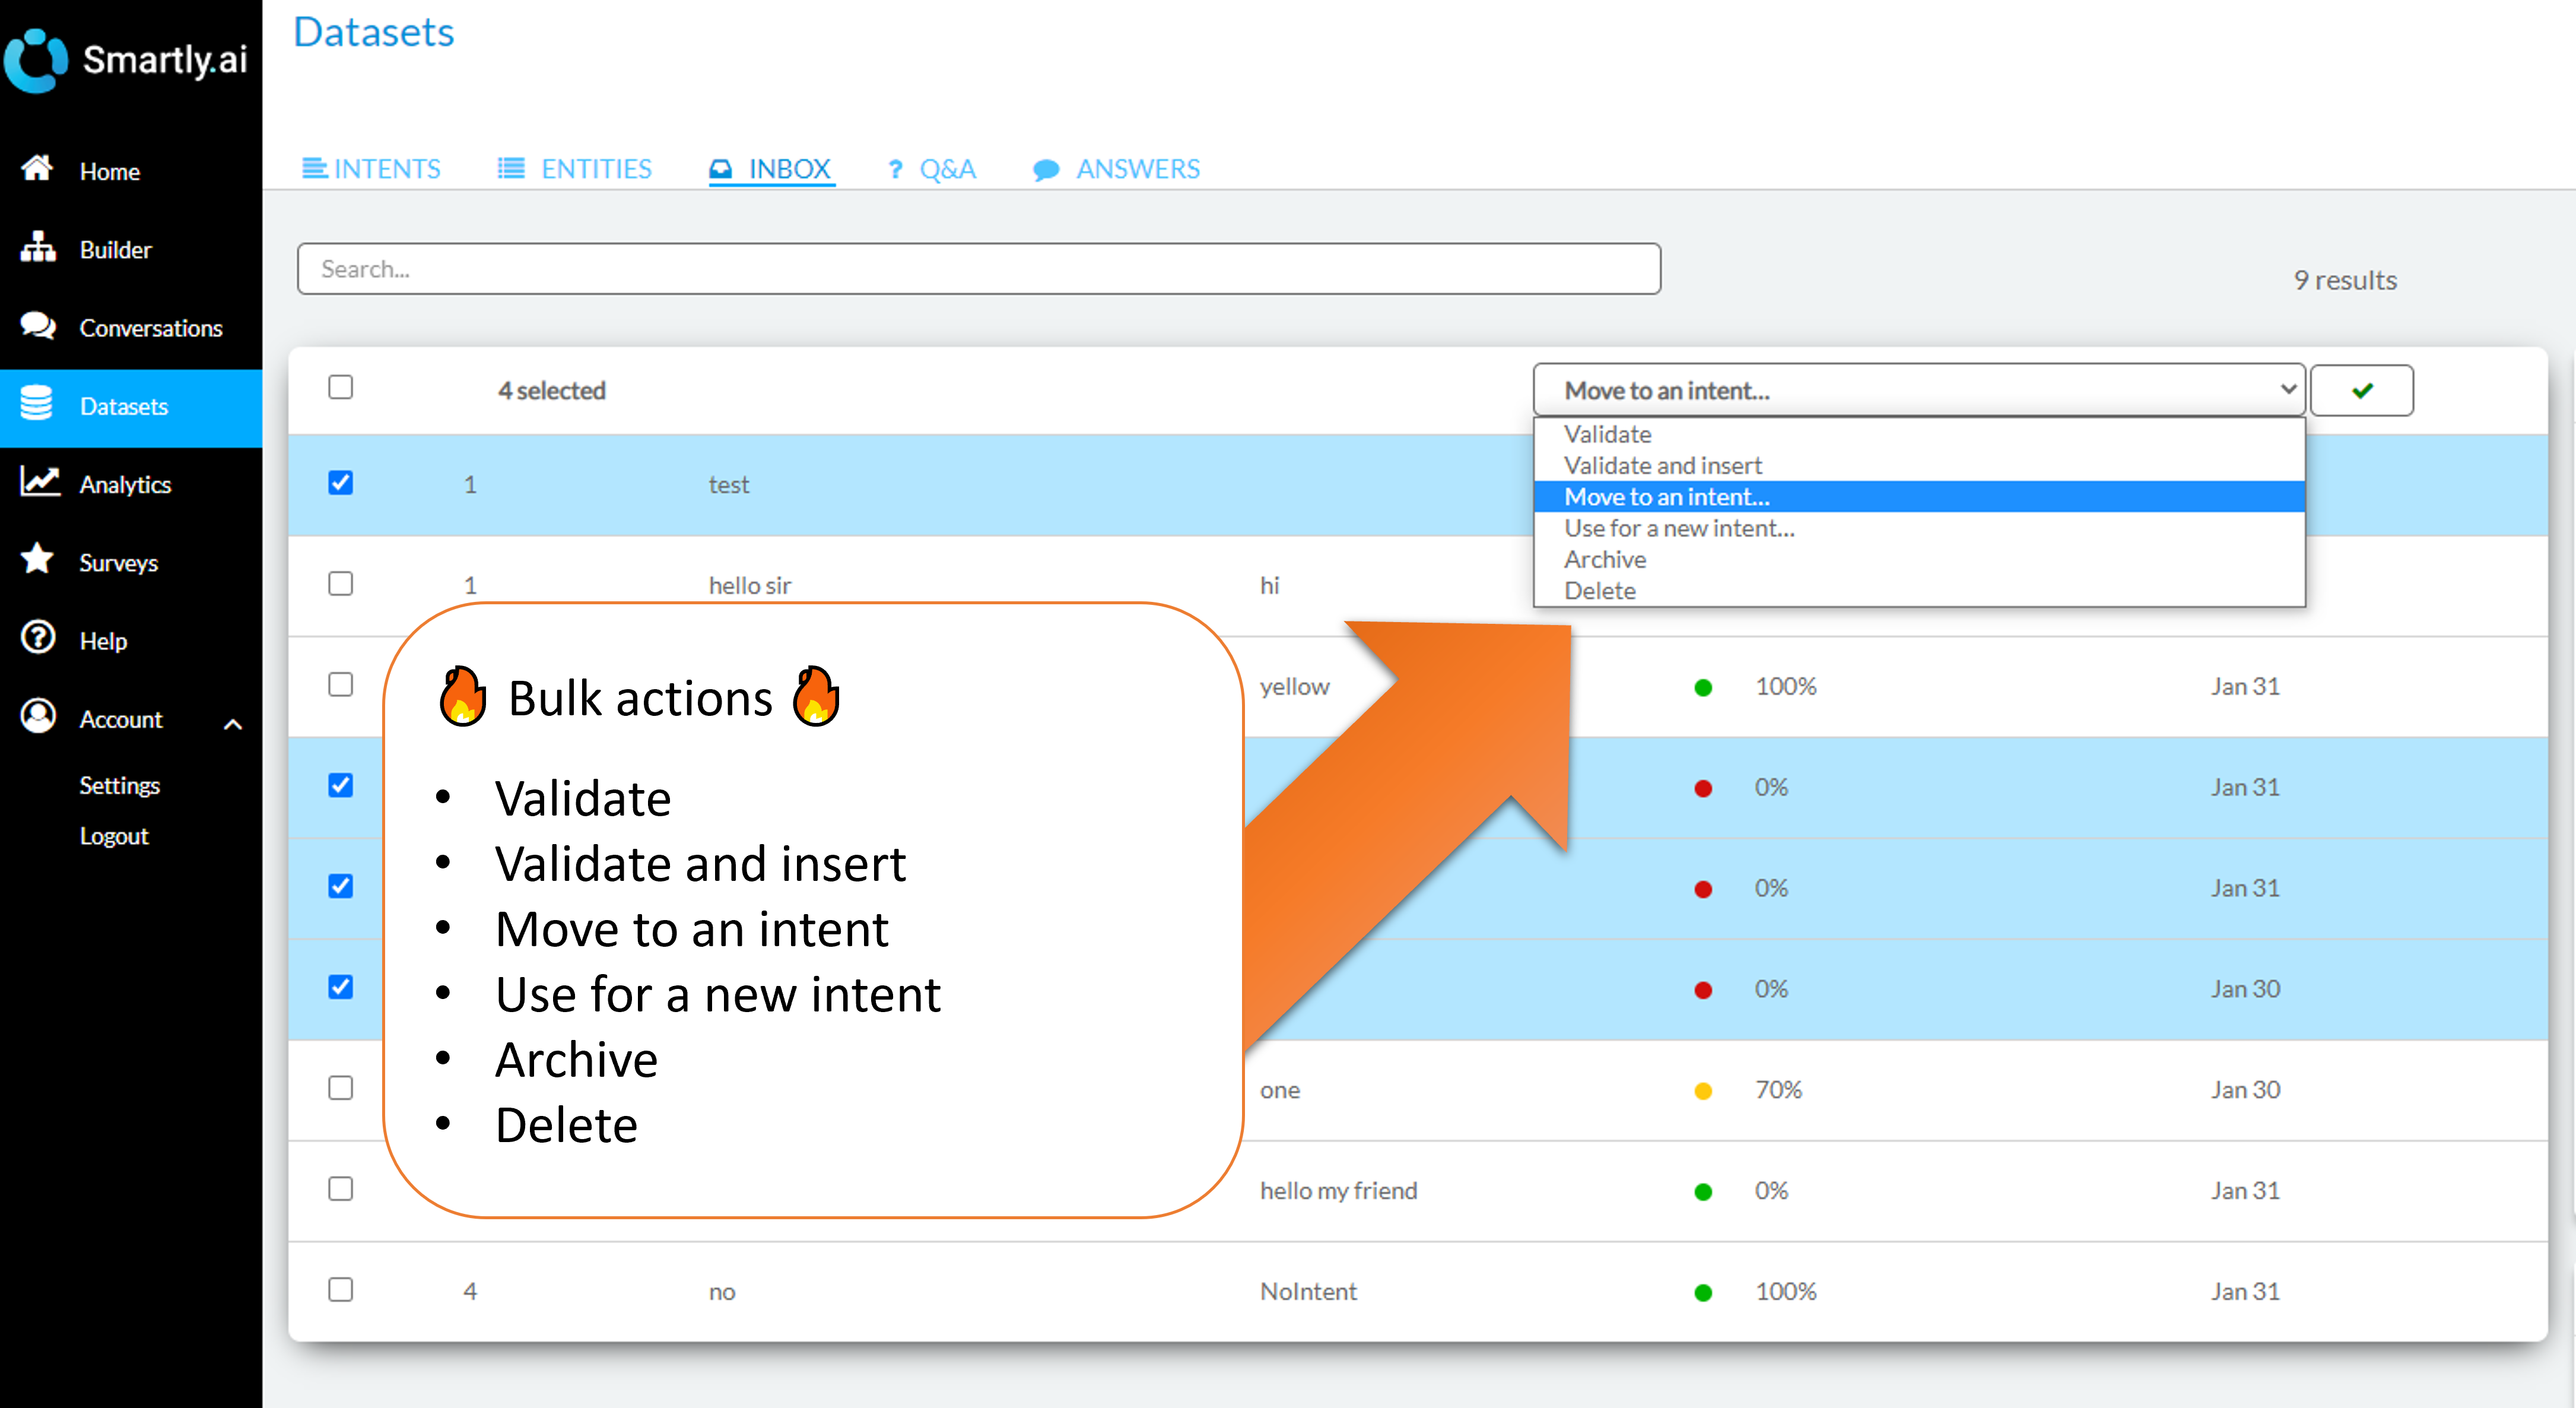Image resolution: width=2576 pixels, height=1408 pixels.
Task: Click the Analytics chart icon
Action: (40, 482)
